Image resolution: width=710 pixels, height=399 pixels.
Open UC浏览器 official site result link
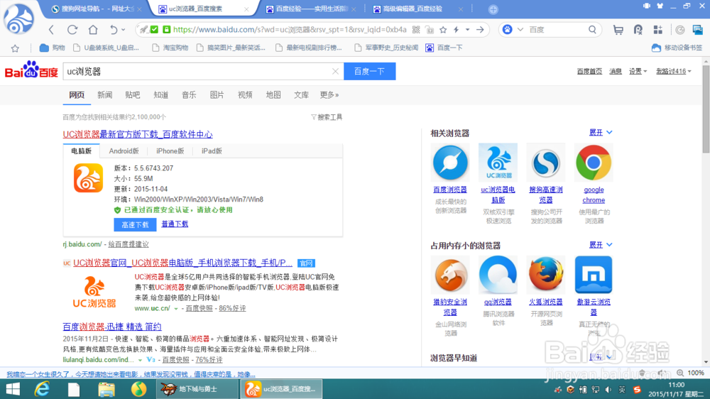(182, 263)
